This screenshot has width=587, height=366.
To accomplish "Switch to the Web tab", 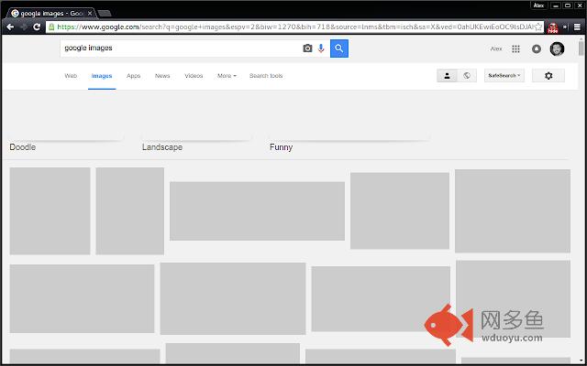I will (x=71, y=76).
